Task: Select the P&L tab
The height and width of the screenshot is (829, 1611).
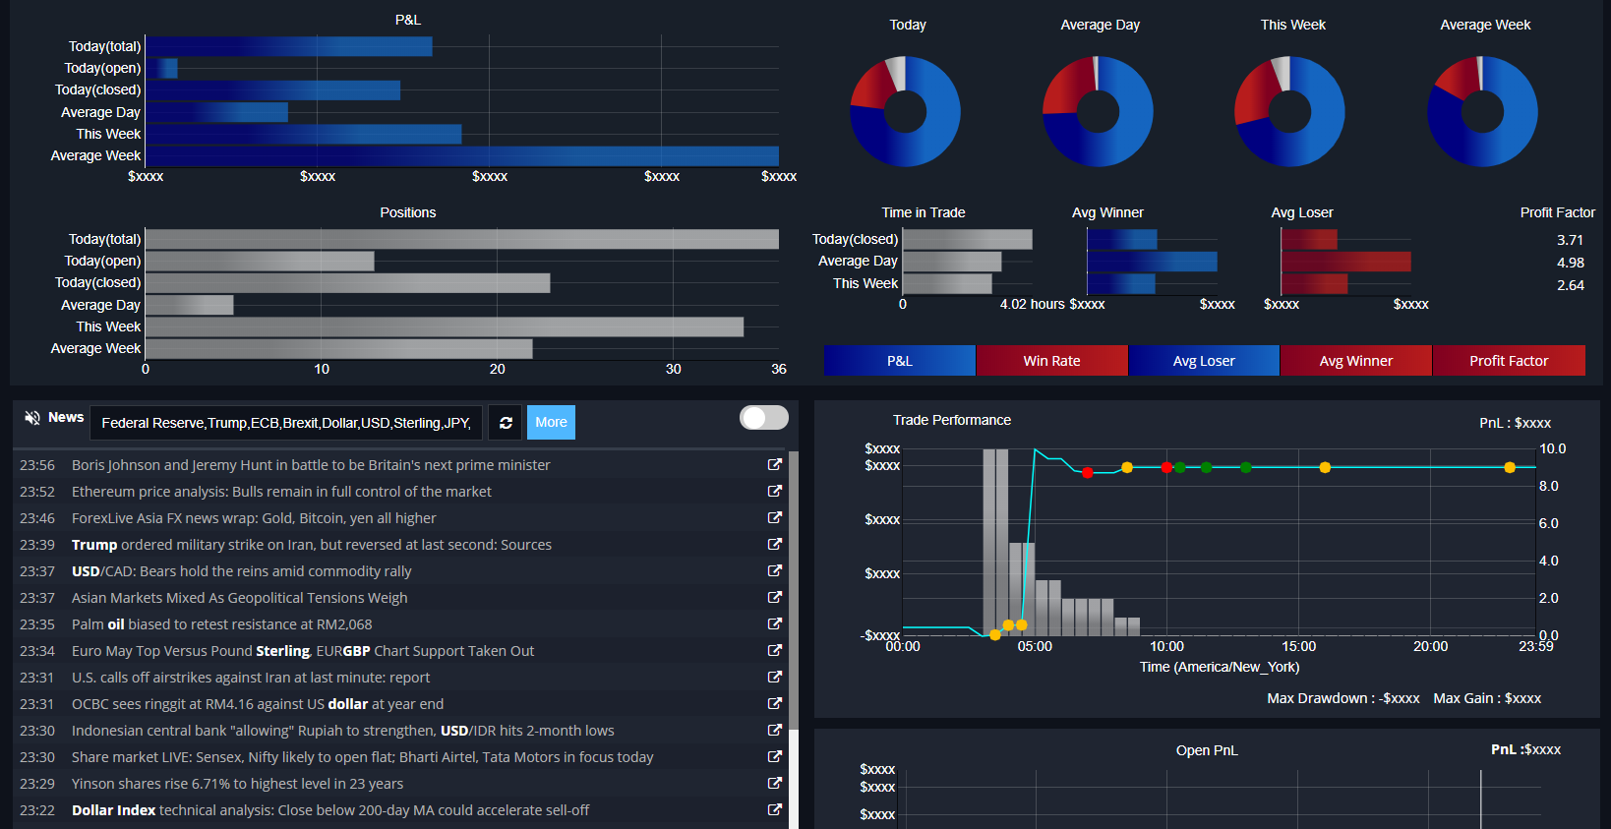Action: point(900,361)
